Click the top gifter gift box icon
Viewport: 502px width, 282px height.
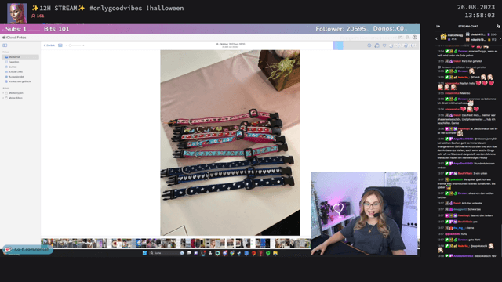(x=443, y=37)
